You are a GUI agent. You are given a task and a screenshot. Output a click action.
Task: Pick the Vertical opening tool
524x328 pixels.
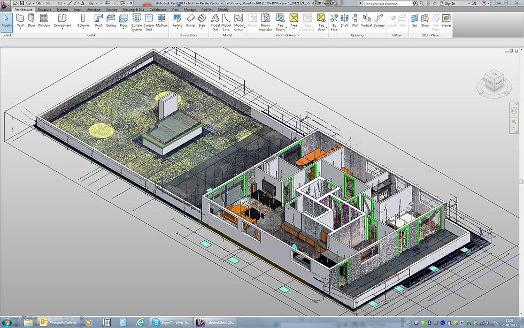click(367, 21)
